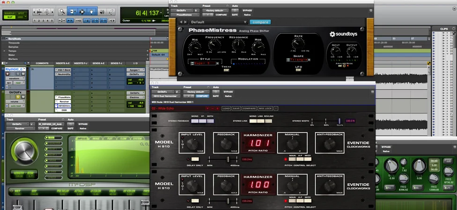The width and height of the screenshot is (457, 210).
Task: Select the Grabber hand tool
Action: point(91,12)
